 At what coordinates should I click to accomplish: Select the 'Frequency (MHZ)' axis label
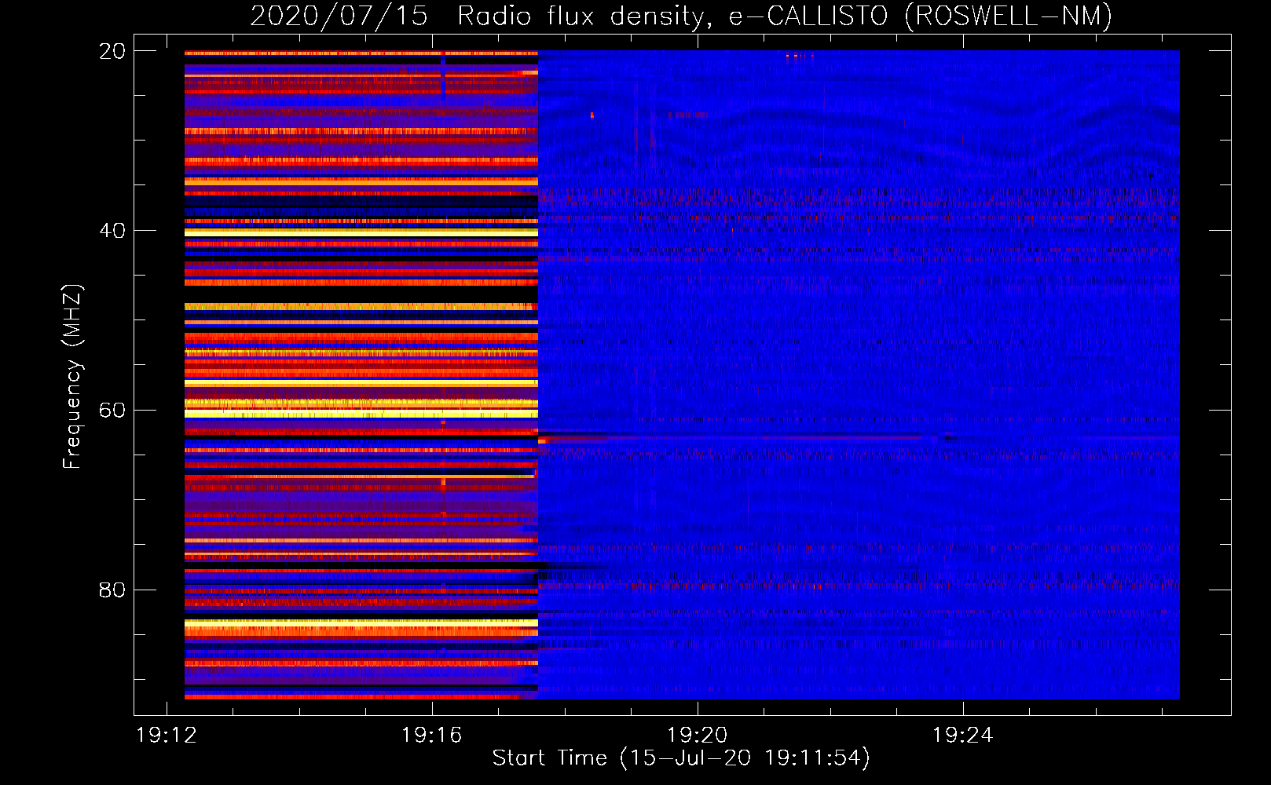(72, 377)
